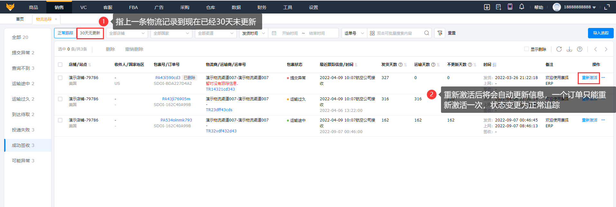Open tracking number TR32vdf432d43 link
616x207 pixels.
click(x=221, y=131)
